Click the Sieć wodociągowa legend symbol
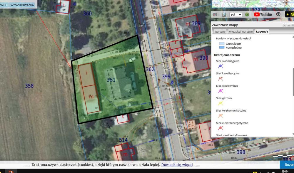 [x=220, y=66]
